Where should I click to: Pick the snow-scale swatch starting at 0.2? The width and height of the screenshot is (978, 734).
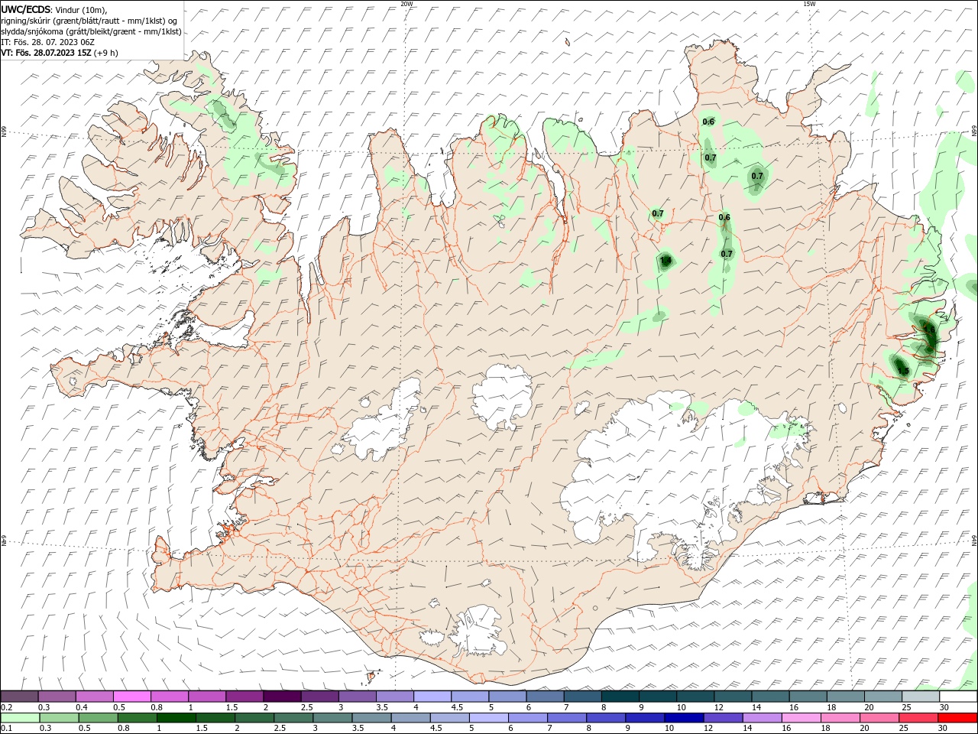click(19, 697)
